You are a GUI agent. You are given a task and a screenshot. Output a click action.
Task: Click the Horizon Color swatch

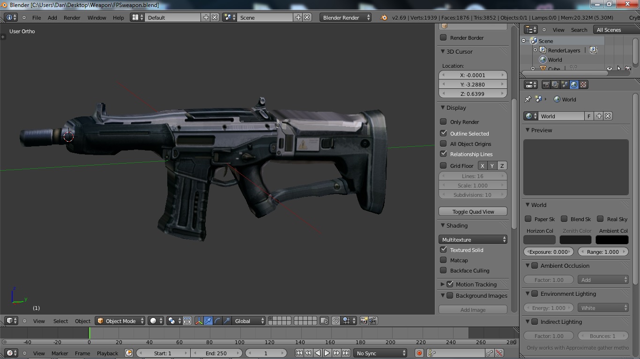(x=539, y=239)
